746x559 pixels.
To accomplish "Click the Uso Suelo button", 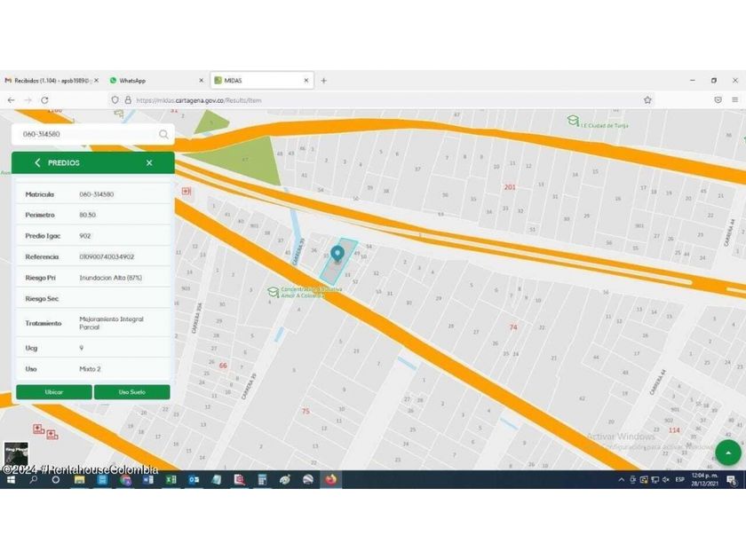I will coord(131,392).
